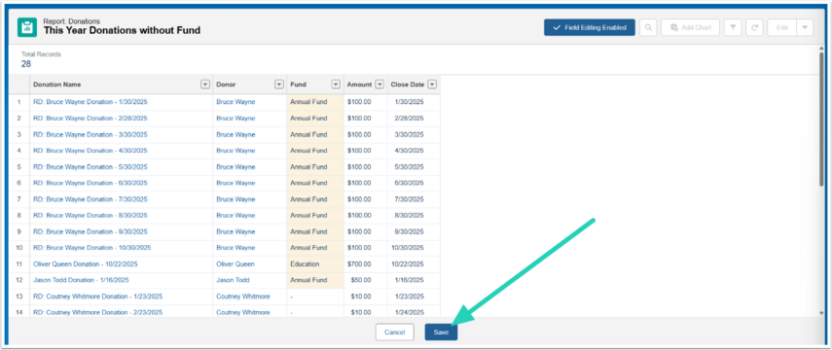832x350 pixels.
Task: Open Oliver Queen donor link
Action: 235,264
